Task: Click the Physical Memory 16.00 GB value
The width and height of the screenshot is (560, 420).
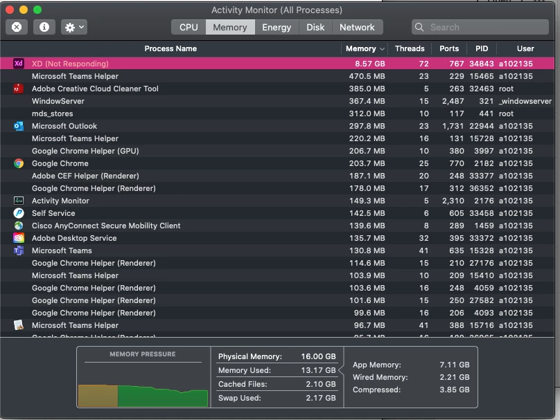Action: pyautogui.click(x=318, y=356)
